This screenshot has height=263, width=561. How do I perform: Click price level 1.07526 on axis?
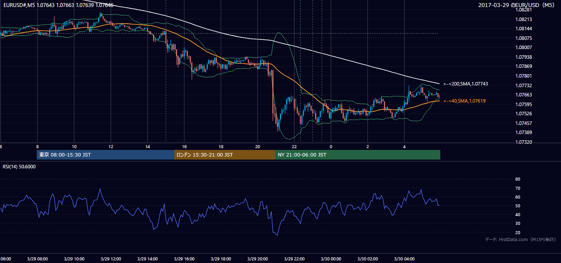coord(524,114)
